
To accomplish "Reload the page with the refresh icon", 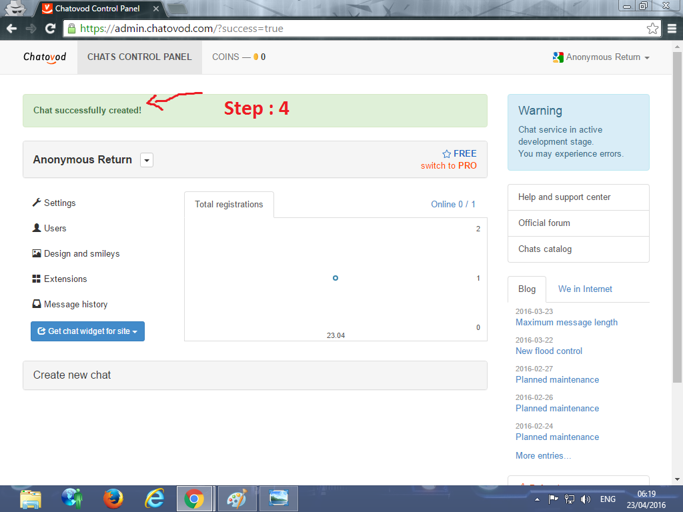I will [x=50, y=29].
